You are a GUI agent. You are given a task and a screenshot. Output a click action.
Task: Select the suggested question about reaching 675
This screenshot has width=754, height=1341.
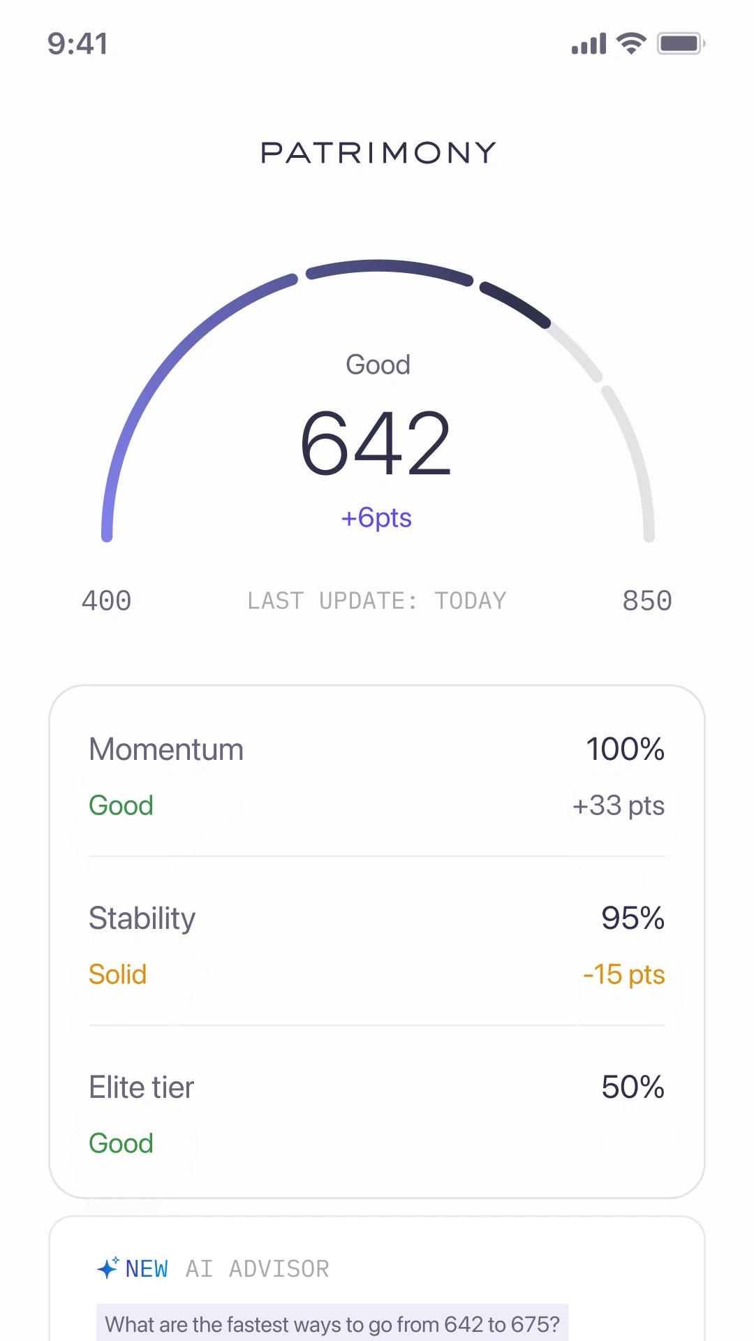(x=332, y=1324)
